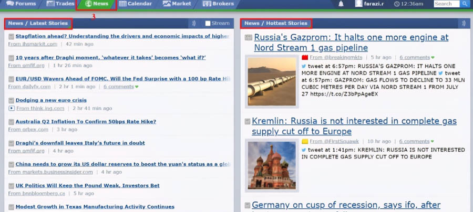Click video play icon beside think.ing.com
The height and width of the screenshot is (212, 473).
[12, 108]
